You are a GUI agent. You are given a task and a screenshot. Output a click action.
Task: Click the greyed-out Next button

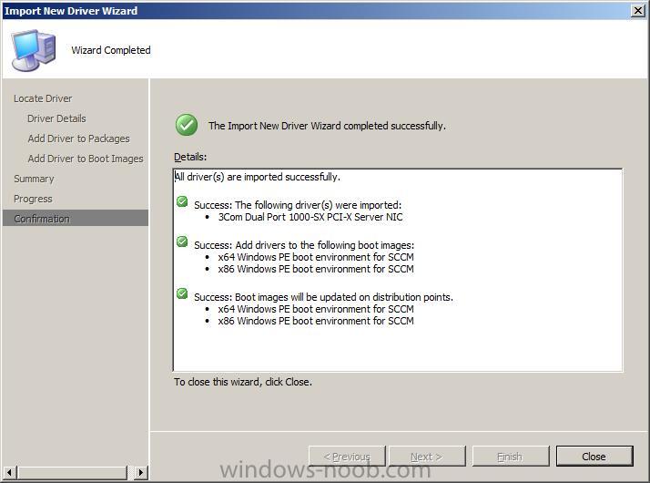(427, 457)
